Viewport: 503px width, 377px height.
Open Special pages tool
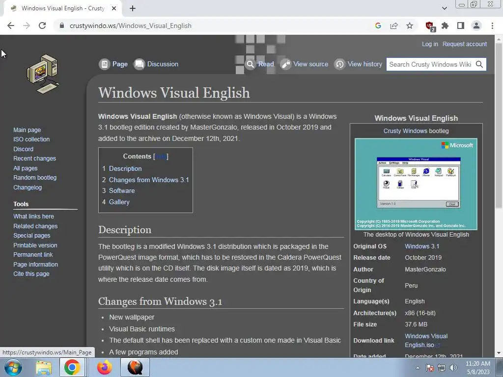[32, 235]
